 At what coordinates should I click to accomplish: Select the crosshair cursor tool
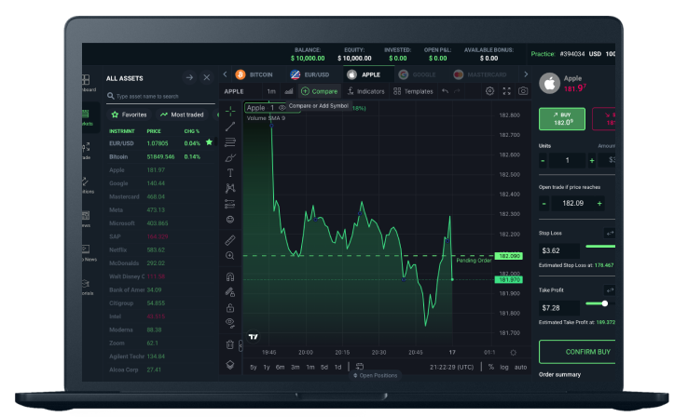pyautogui.click(x=230, y=112)
